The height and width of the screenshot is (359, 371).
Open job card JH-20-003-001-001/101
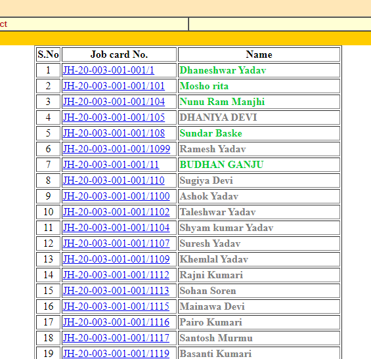click(114, 86)
